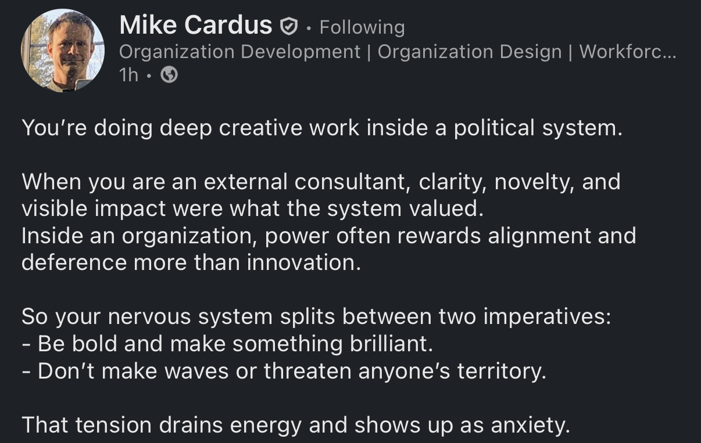This screenshot has height=443, width=701.
Task: Open Mike Cardus's profile photo
Action: 63,51
